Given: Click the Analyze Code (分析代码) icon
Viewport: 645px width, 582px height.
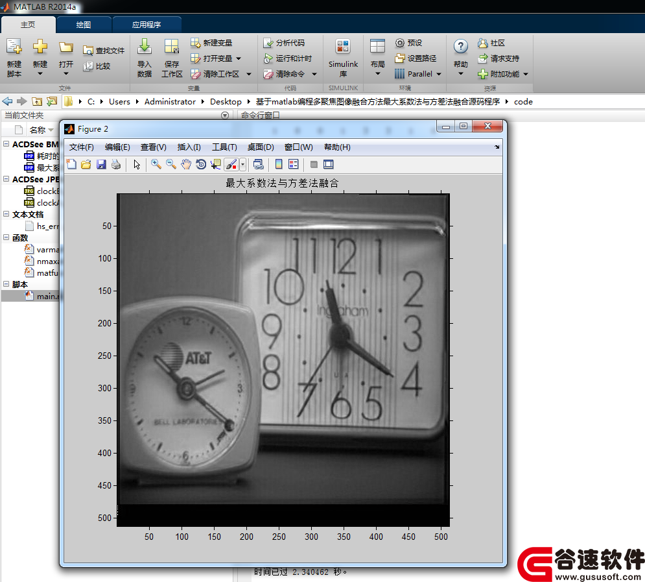Looking at the screenshot, I should click(x=268, y=43).
